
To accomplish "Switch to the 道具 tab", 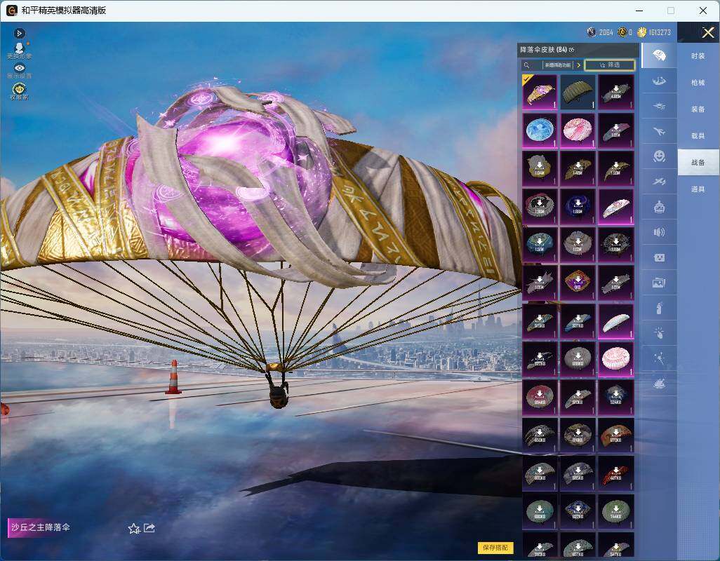I will pos(698,189).
